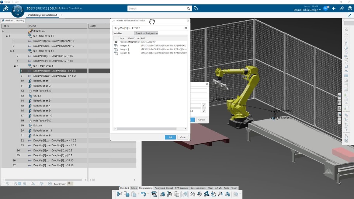
Task: Click the Name column header
Action: tap(58, 26)
